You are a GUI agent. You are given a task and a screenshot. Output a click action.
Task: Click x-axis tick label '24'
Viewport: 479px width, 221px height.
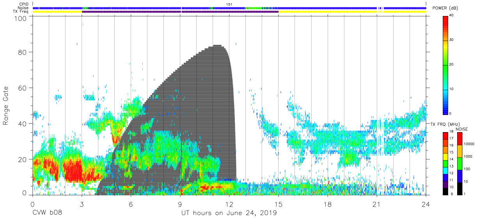pos(426,204)
